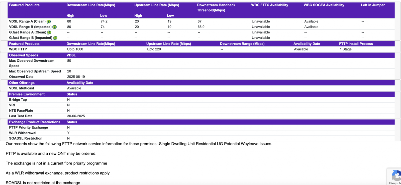This screenshot has width=401, height=185.
Task: Select the 66.9 handback threshold value
Action: pos(201,27)
